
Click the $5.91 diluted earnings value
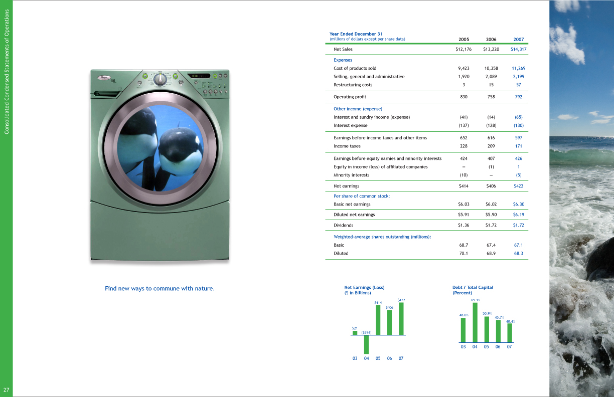pos(464,215)
